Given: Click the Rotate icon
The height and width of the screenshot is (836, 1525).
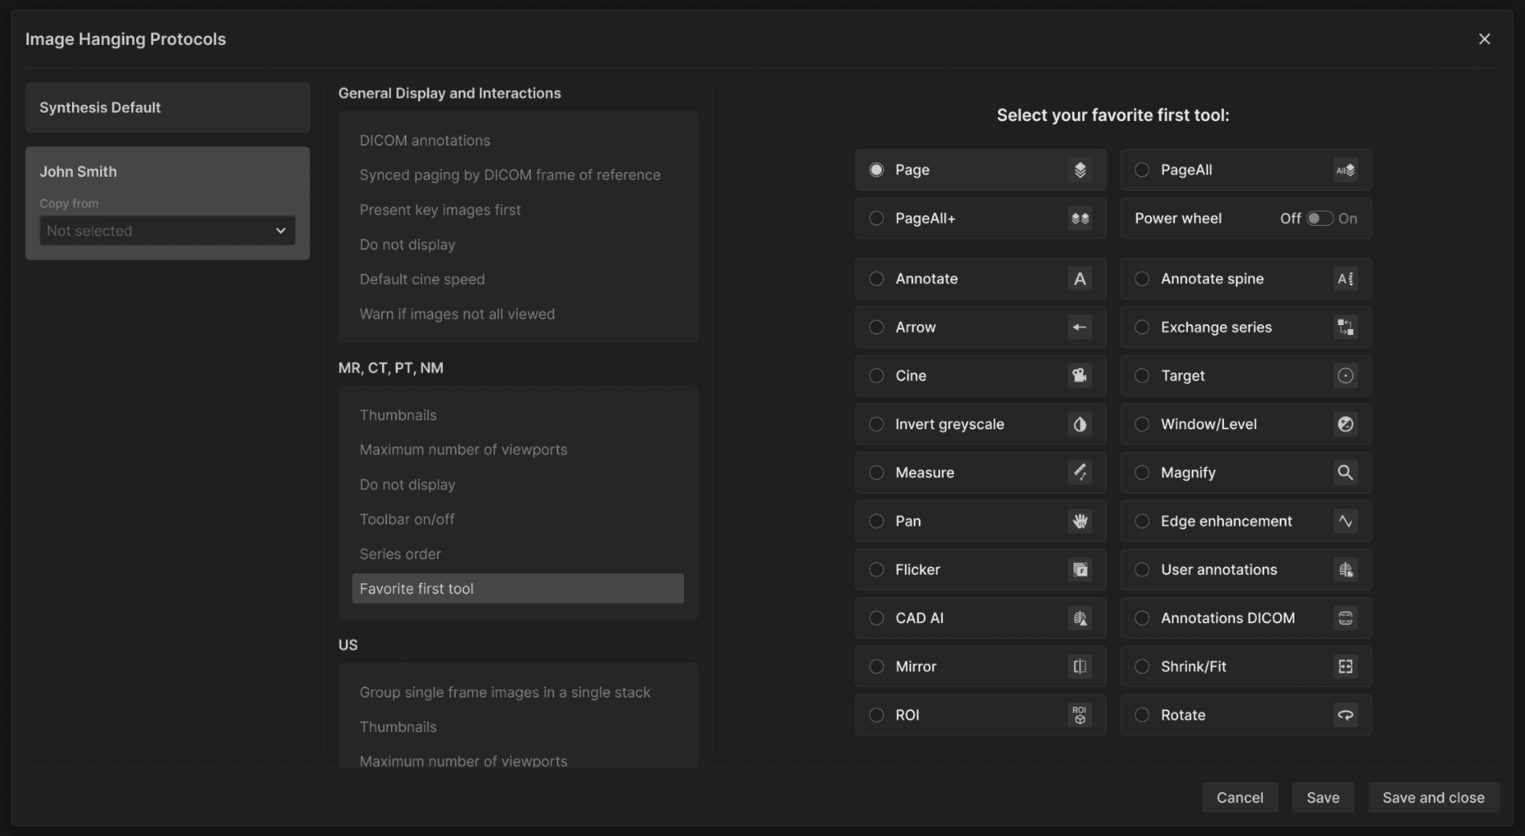Looking at the screenshot, I should (1345, 715).
